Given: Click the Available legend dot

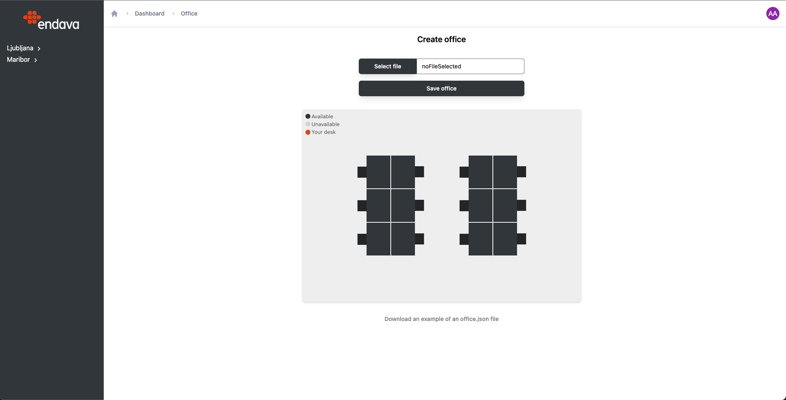Looking at the screenshot, I should pos(308,116).
